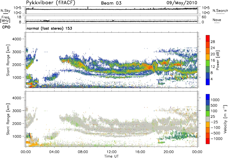Click the 16 tick on Power colorbar
Viewport: 228px width, 158px height.
click(x=213, y=60)
